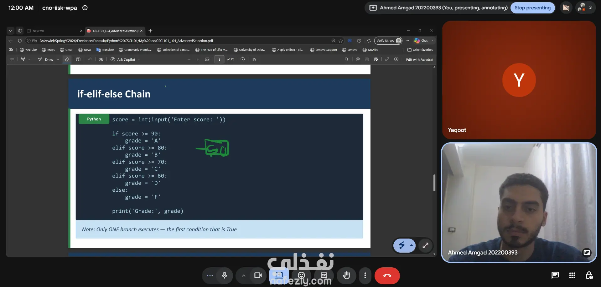Image resolution: width=601 pixels, height=287 pixels.
Task: Zoom out the PDF with minus
Action: (189, 59)
